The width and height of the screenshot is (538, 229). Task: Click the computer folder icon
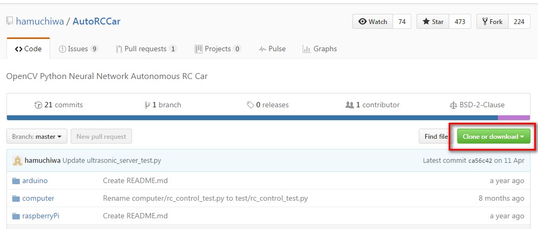[x=16, y=199]
